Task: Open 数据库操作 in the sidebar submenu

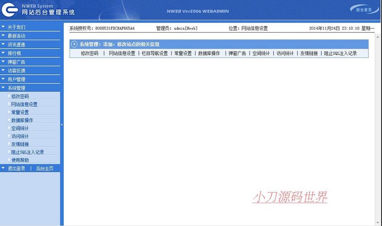Action: [x=22, y=120]
